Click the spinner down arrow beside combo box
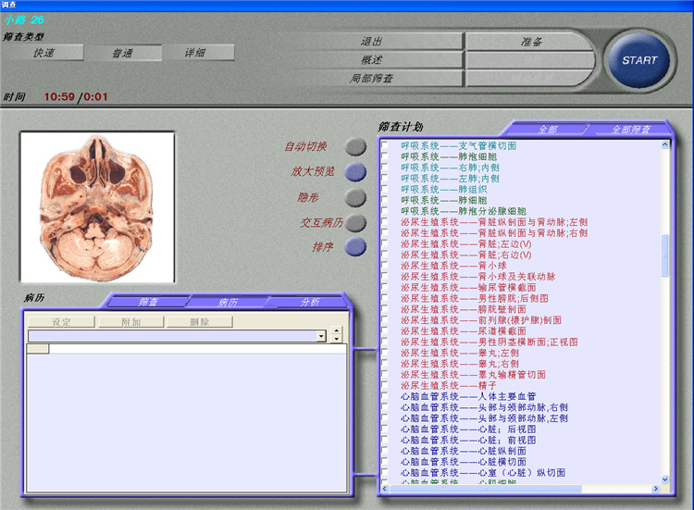 (x=337, y=340)
